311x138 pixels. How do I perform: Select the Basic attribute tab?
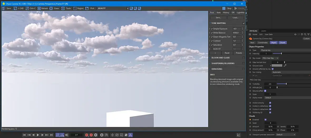coord(252,43)
